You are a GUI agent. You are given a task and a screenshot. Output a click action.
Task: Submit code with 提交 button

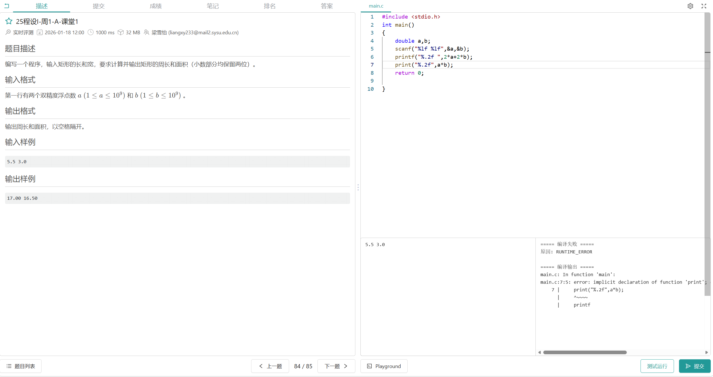pyautogui.click(x=694, y=366)
